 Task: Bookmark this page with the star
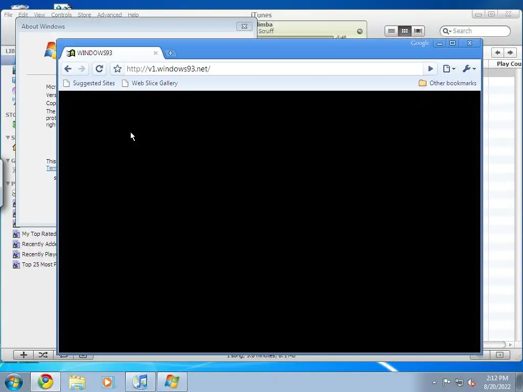[117, 69]
